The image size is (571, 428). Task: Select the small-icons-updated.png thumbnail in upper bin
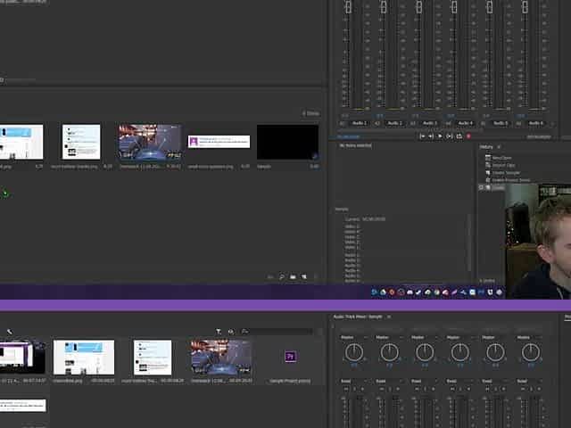(219, 142)
